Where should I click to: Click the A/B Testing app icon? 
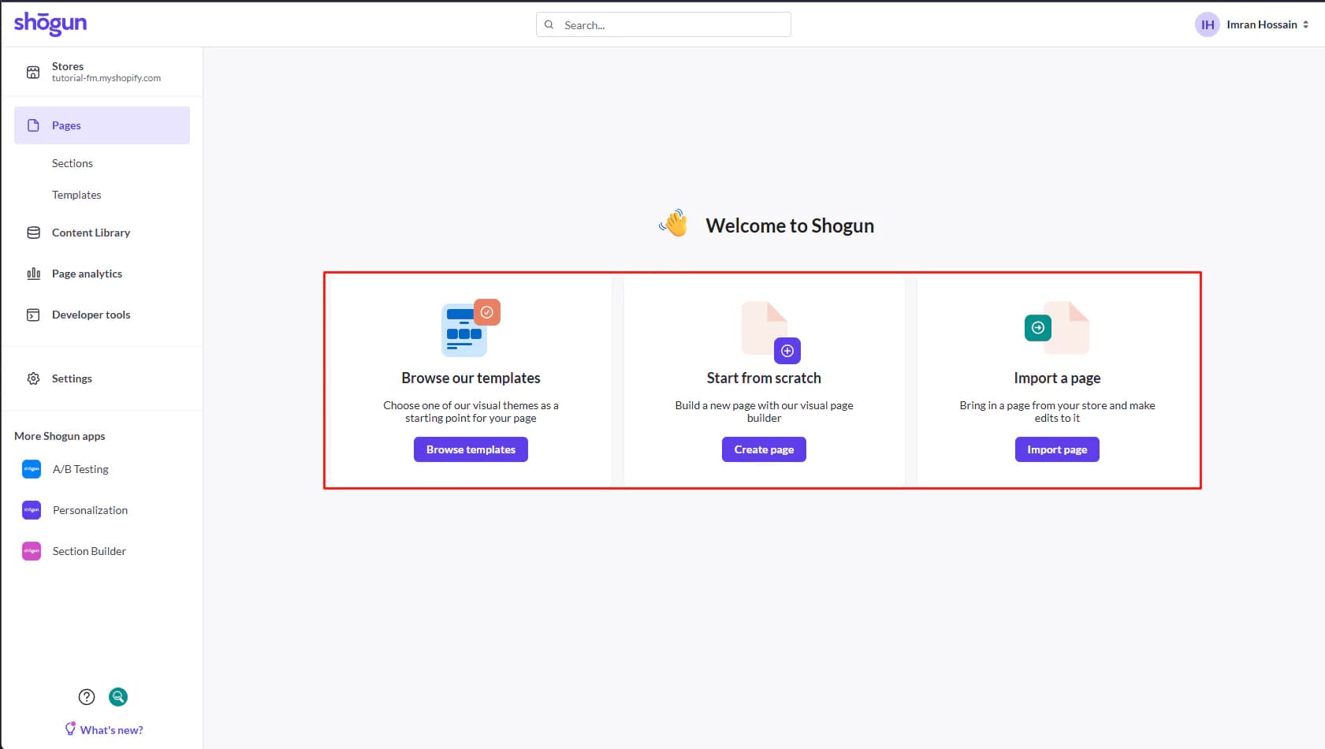tap(32, 469)
